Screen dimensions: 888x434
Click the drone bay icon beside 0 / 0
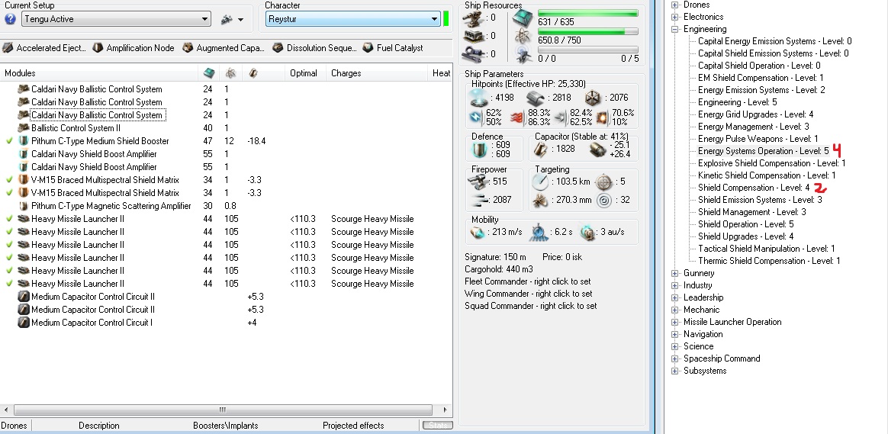click(x=522, y=54)
